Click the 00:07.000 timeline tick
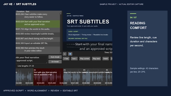 click(x=75, y=83)
